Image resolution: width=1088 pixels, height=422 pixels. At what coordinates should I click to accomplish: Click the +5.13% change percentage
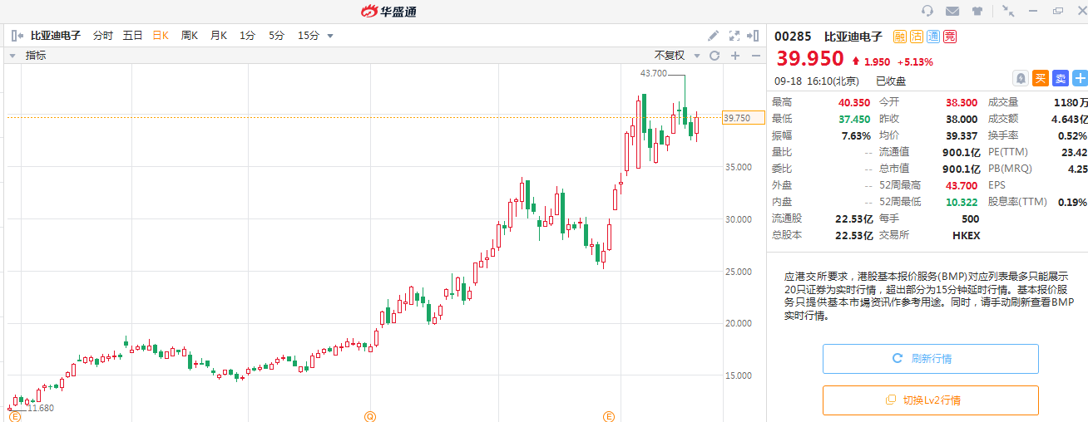pyautogui.click(x=915, y=61)
